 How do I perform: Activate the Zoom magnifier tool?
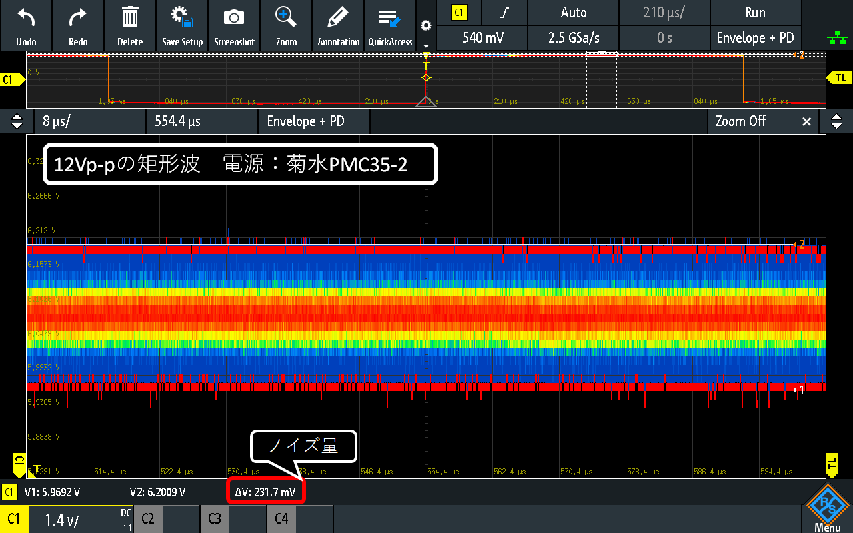(286, 25)
